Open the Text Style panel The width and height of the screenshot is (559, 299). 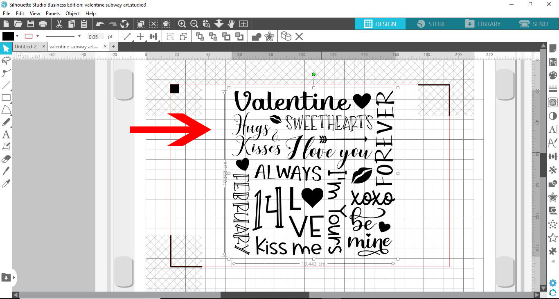(x=553, y=129)
